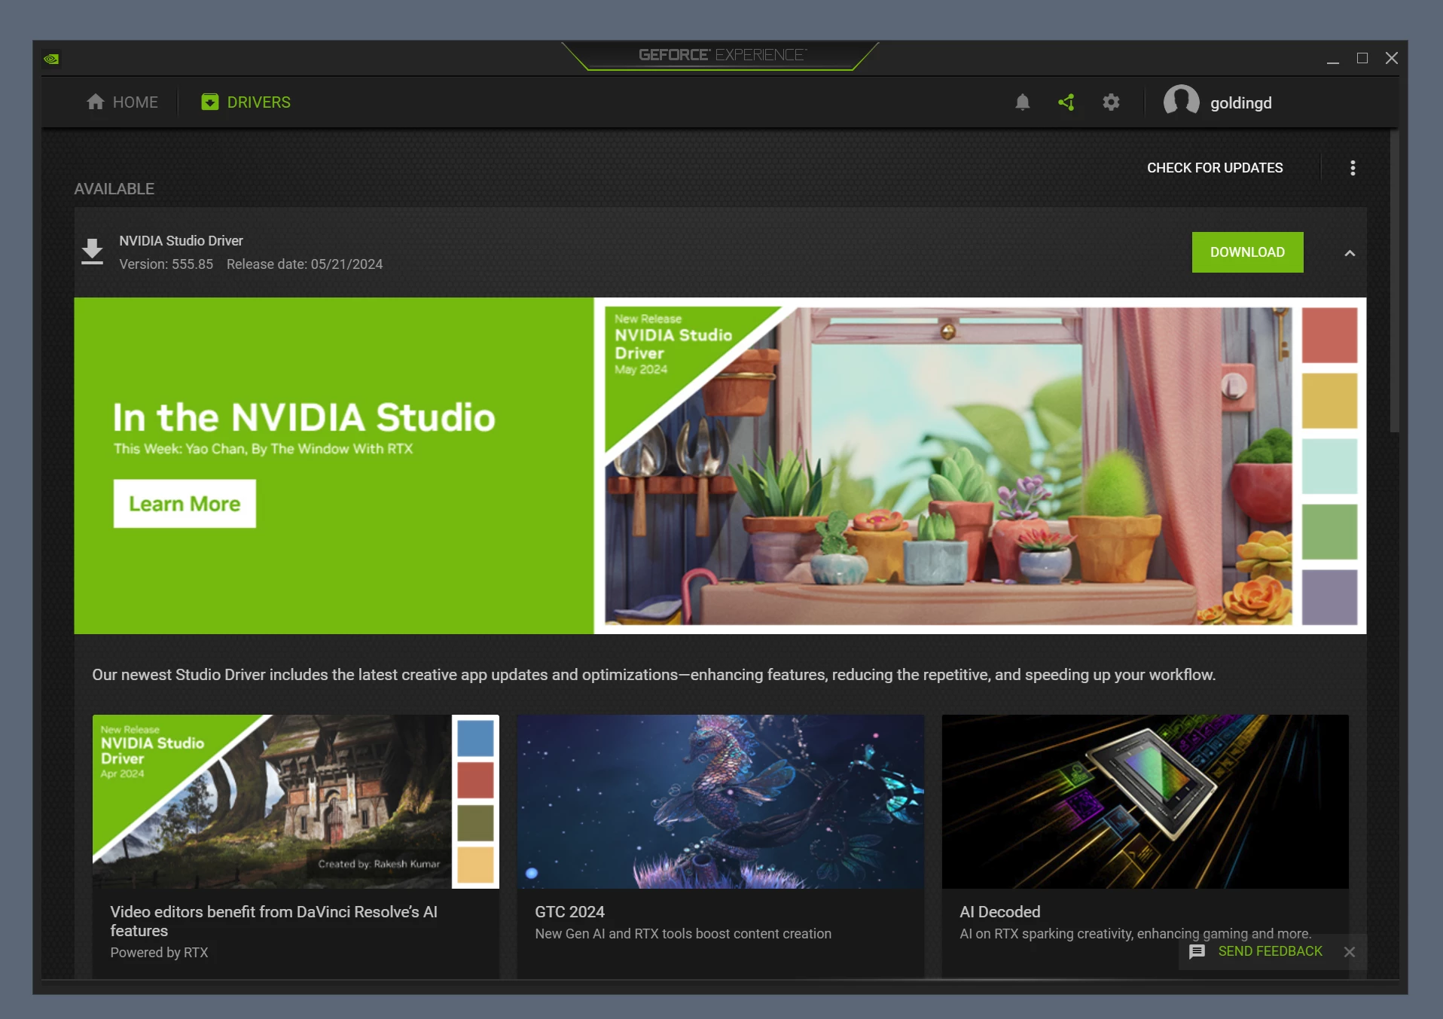
Task: Click the red color swatch in banner
Action: coord(1329,335)
